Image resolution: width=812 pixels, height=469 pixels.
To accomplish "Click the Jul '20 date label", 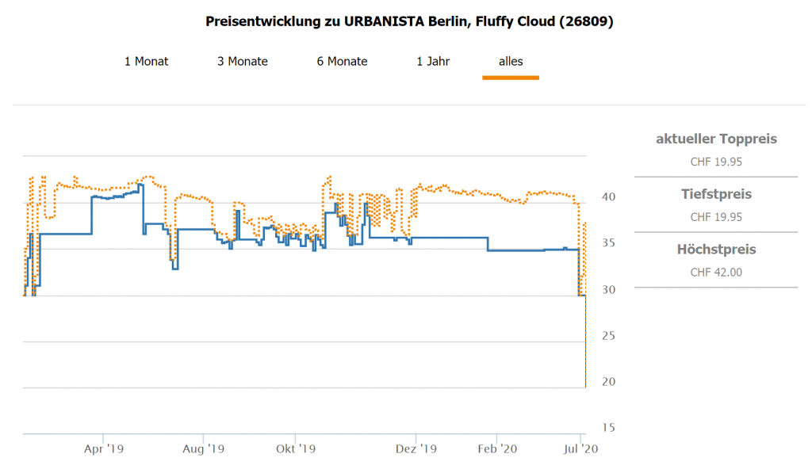I will [x=580, y=448].
